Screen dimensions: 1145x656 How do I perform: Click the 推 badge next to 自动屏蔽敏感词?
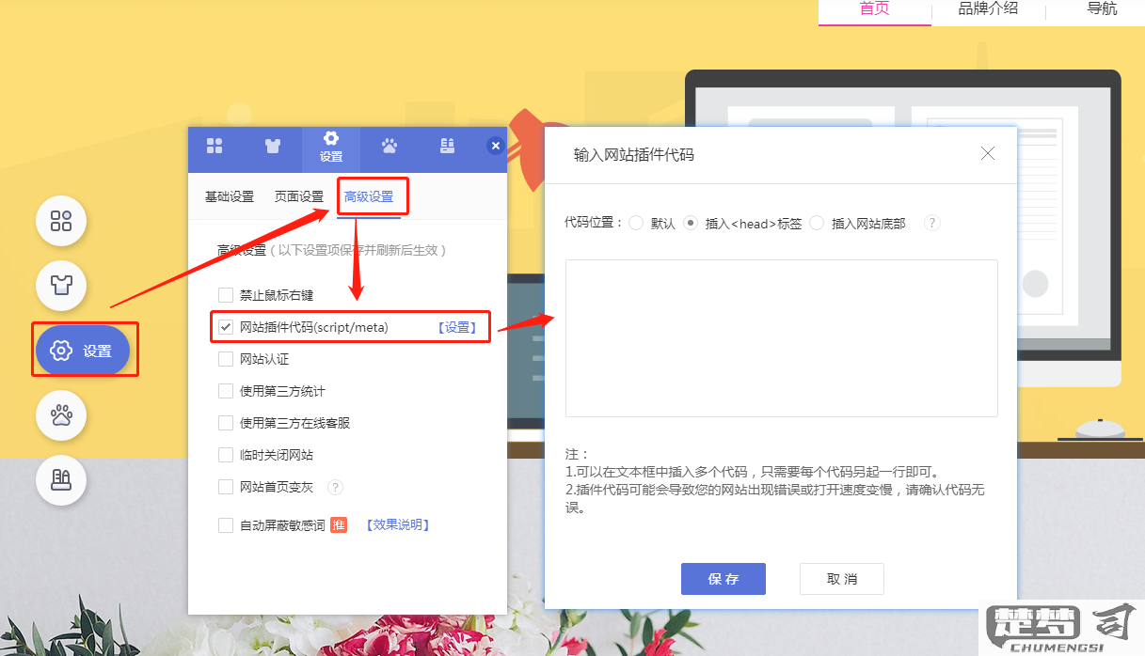coord(339,525)
